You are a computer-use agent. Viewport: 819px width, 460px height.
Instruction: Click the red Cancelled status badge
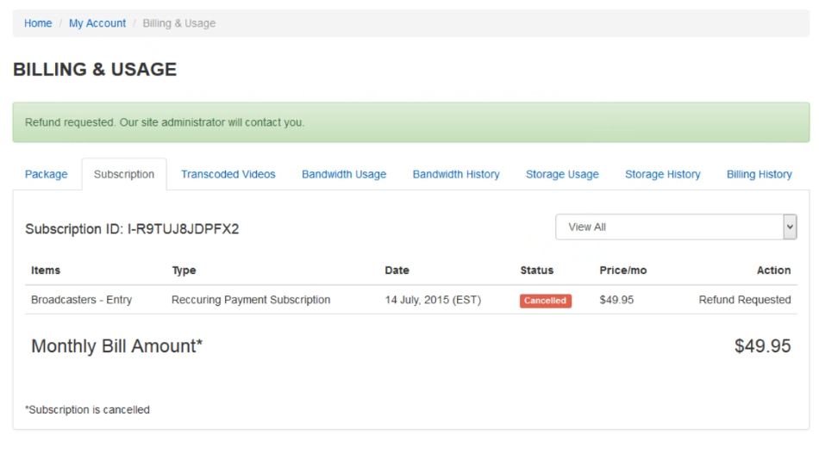click(546, 301)
